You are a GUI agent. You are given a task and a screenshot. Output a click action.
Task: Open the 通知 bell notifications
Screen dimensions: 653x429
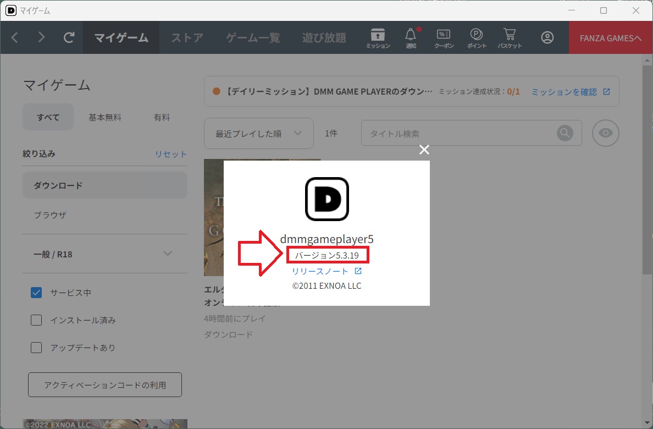tap(411, 38)
